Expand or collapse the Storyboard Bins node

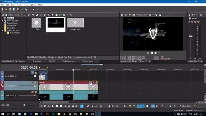point(3,30)
